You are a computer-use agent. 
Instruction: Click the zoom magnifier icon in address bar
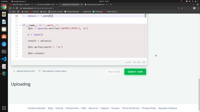[179, 8]
